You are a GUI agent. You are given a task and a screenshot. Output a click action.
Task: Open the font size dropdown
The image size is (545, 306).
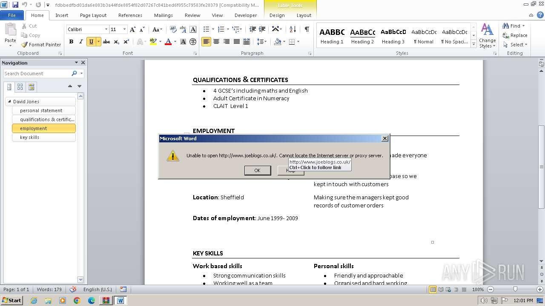pos(124,29)
